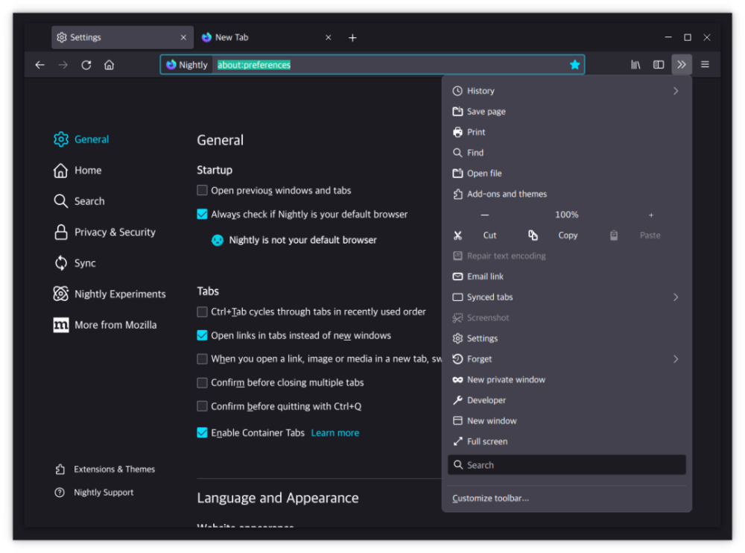Click the overflow chevron toolbar button
This screenshot has height=553, width=745.
(682, 65)
